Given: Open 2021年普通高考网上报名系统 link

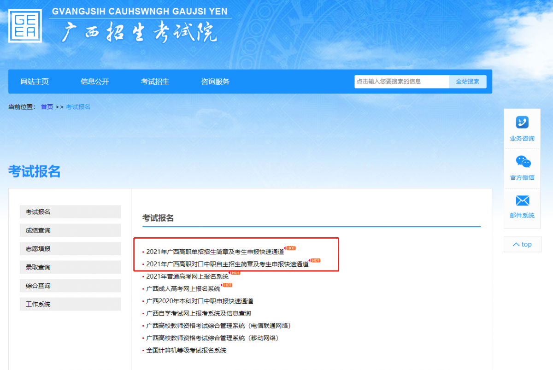Looking at the screenshot, I should [x=187, y=276].
